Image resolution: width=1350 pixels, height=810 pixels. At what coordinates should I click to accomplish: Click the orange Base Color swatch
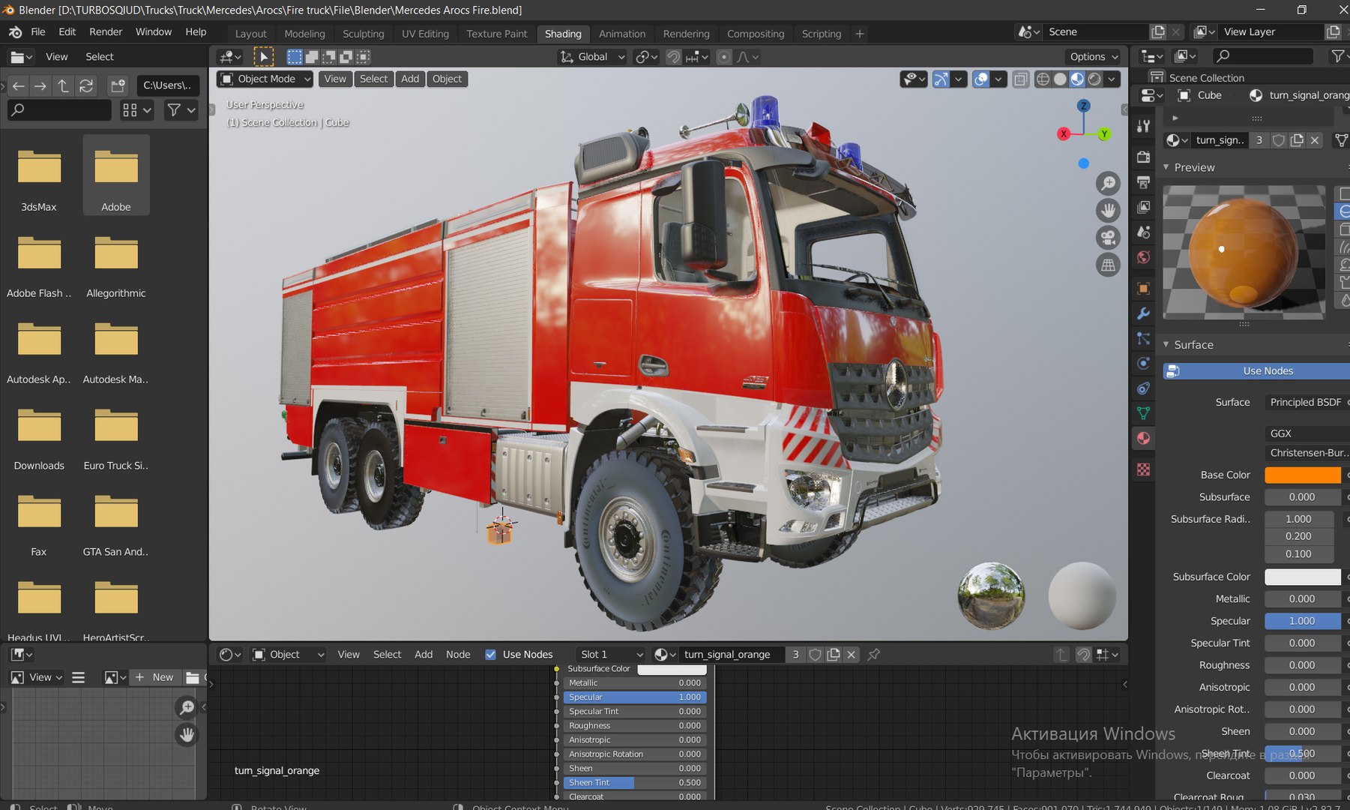(1303, 475)
